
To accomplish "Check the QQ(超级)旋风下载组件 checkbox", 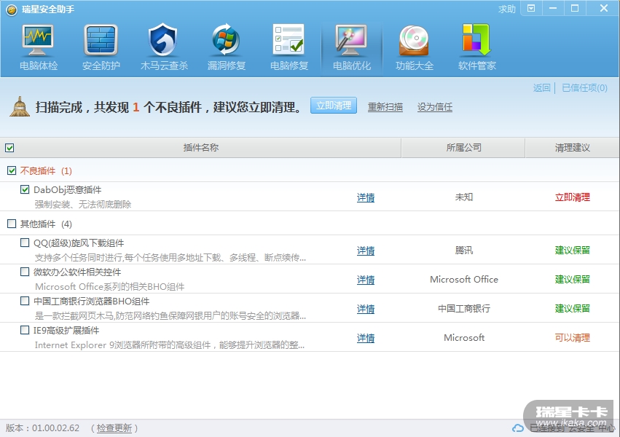I will (x=25, y=243).
